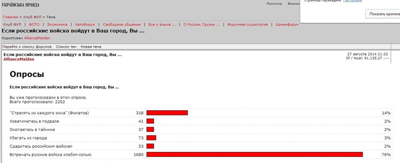The height and width of the screenshot is (163, 400).
Task: Open Свободное общение forum section
Action: point(122,25)
